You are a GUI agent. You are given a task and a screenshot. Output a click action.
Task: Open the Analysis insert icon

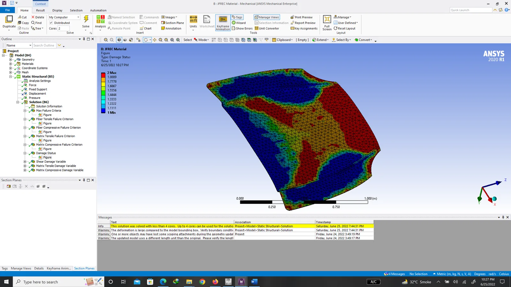tap(100, 19)
